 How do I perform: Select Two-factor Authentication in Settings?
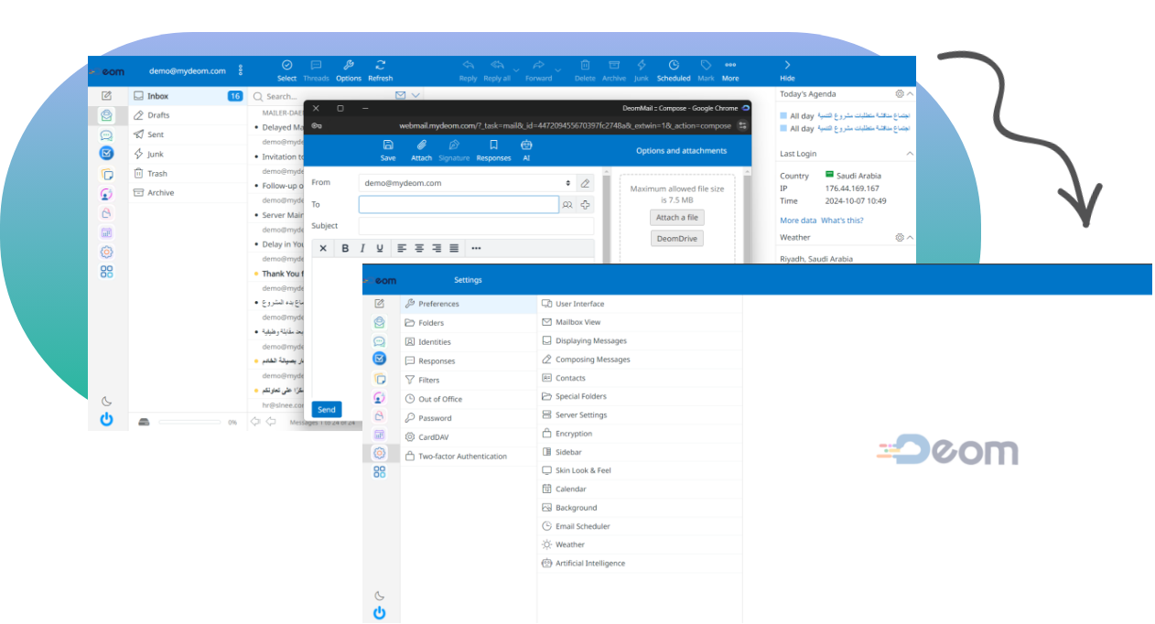(462, 457)
